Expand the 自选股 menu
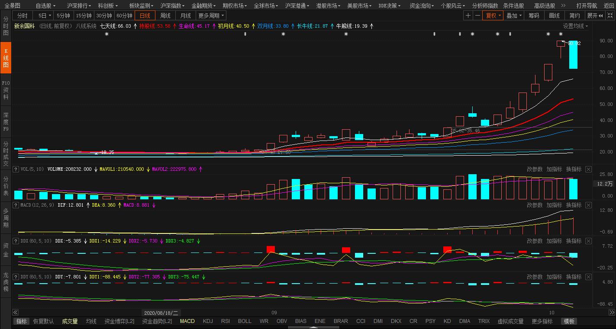The width and height of the screenshot is (616, 329). click(x=45, y=6)
